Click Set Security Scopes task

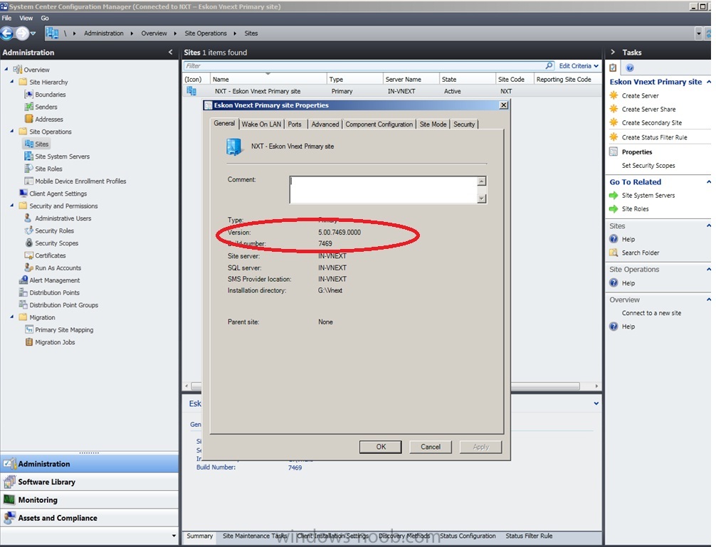point(648,165)
